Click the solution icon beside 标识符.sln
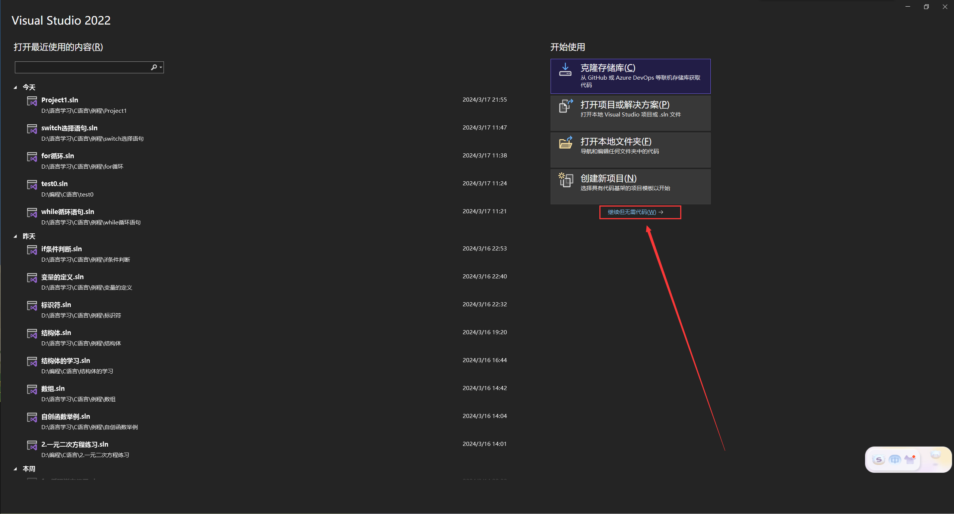Image resolution: width=954 pixels, height=514 pixels. [x=32, y=306]
